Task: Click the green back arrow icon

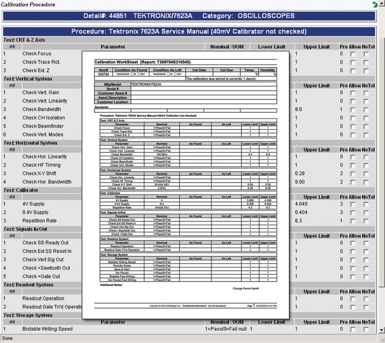Action: 375,5
